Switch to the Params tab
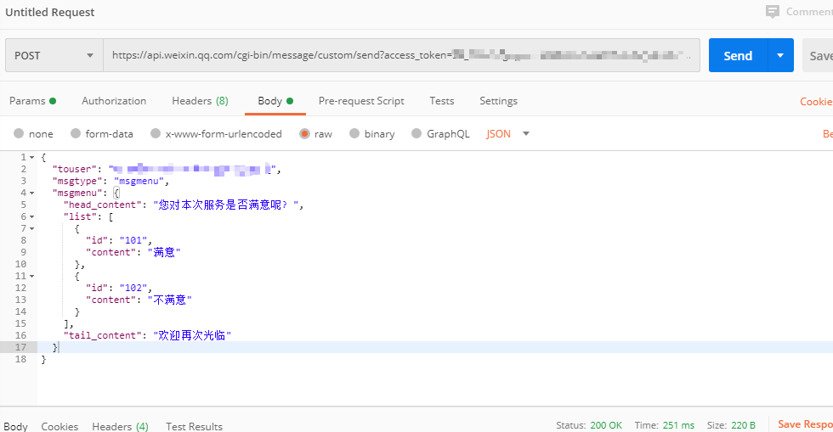The width and height of the screenshot is (833, 432). pos(32,101)
